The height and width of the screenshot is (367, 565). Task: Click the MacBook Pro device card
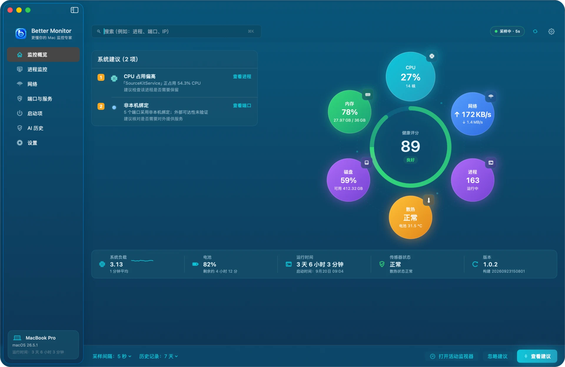click(43, 345)
